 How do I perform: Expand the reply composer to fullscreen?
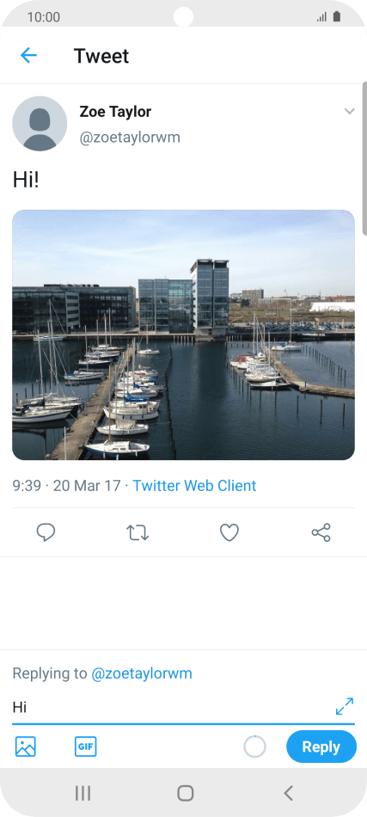click(x=345, y=707)
